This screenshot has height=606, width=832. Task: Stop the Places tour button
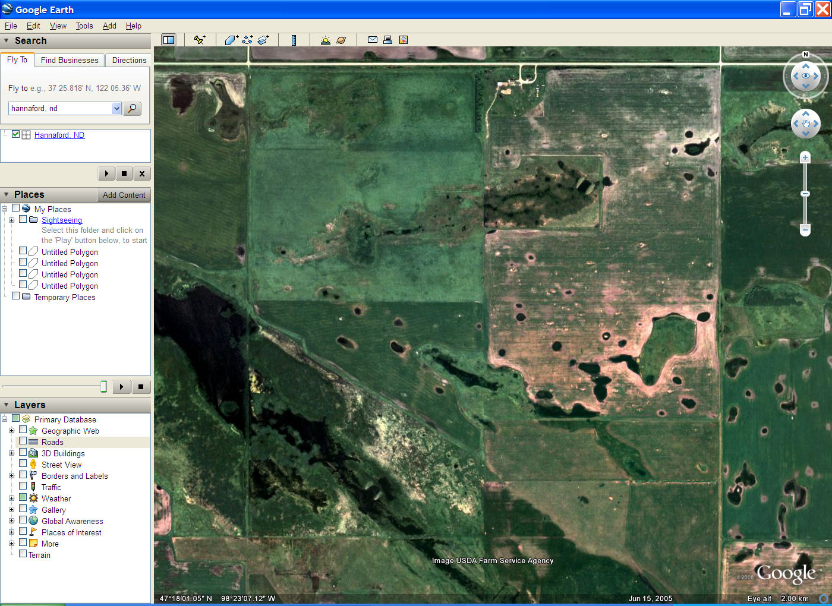tap(141, 387)
